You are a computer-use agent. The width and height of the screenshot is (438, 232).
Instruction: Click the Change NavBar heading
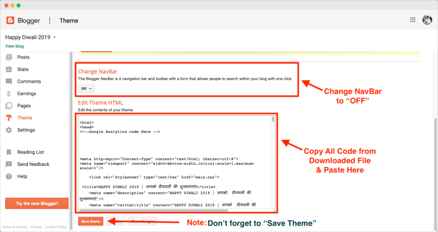coord(98,71)
